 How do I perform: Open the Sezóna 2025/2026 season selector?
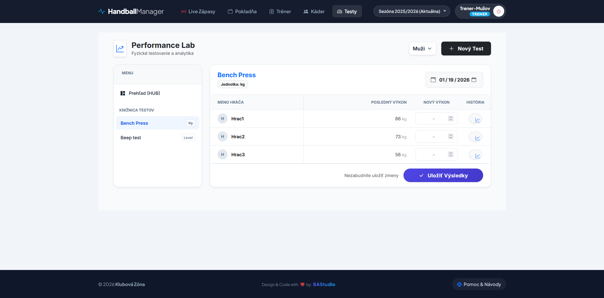411,11
